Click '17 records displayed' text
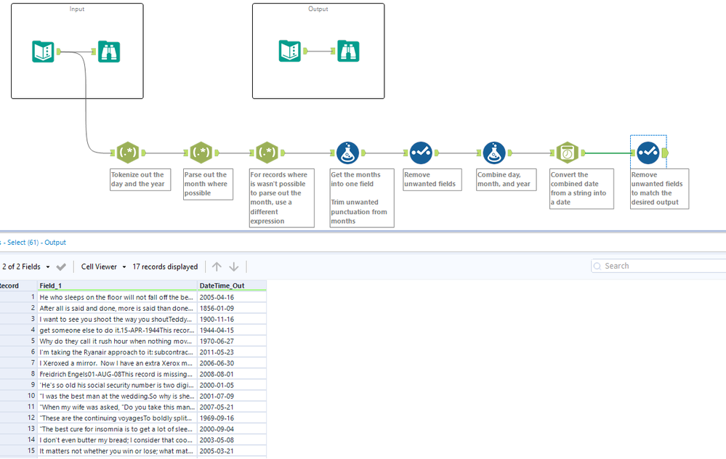 pyautogui.click(x=165, y=267)
